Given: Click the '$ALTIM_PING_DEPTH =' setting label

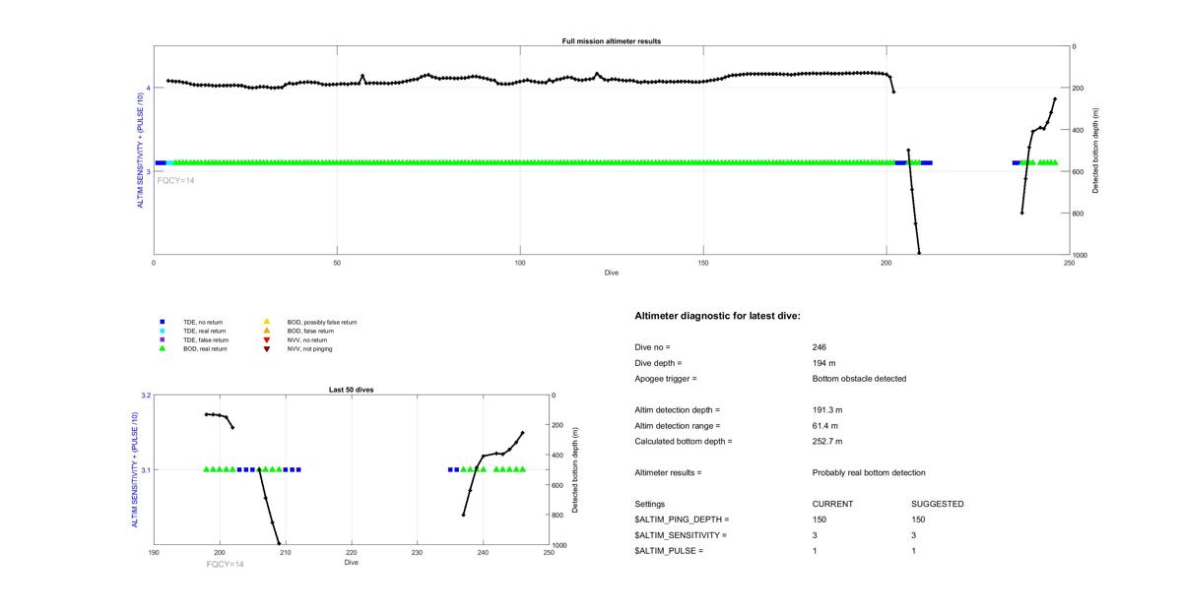Looking at the screenshot, I should click(682, 520).
